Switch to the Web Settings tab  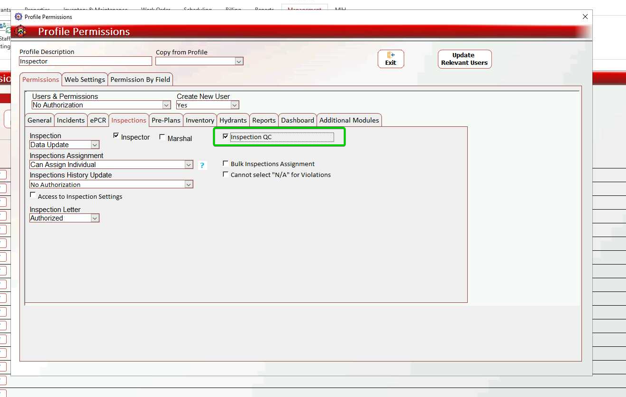click(x=85, y=79)
